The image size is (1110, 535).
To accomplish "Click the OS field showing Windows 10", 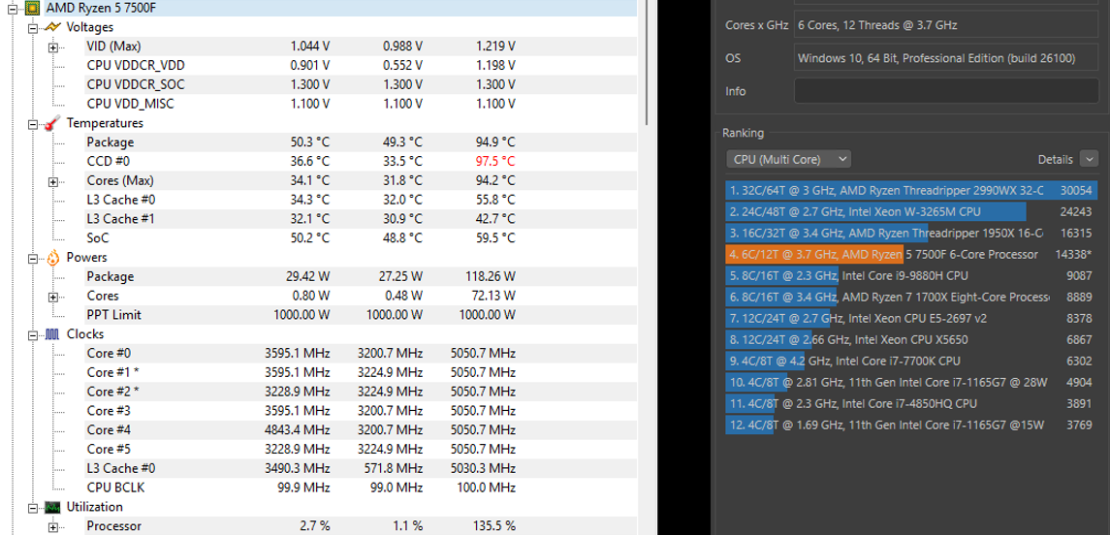I will coord(946,58).
